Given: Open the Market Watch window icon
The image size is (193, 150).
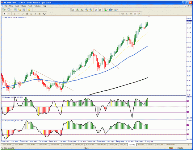Looking at the screenshot, I should [x=15, y=10].
